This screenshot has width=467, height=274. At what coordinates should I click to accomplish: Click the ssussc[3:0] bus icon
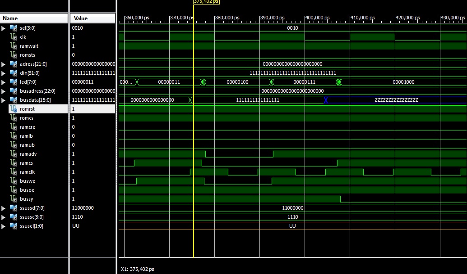(x=14, y=217)
